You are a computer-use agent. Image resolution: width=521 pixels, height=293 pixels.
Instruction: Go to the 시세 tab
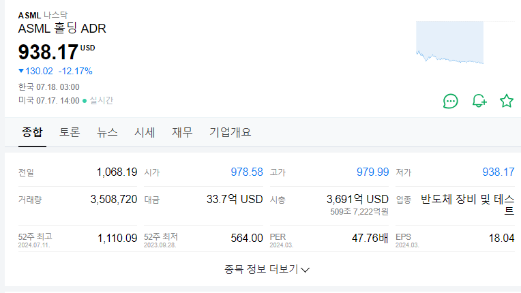(145, 132)
